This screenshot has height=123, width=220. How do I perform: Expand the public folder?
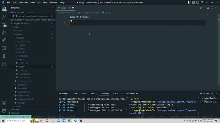(21, 49)
